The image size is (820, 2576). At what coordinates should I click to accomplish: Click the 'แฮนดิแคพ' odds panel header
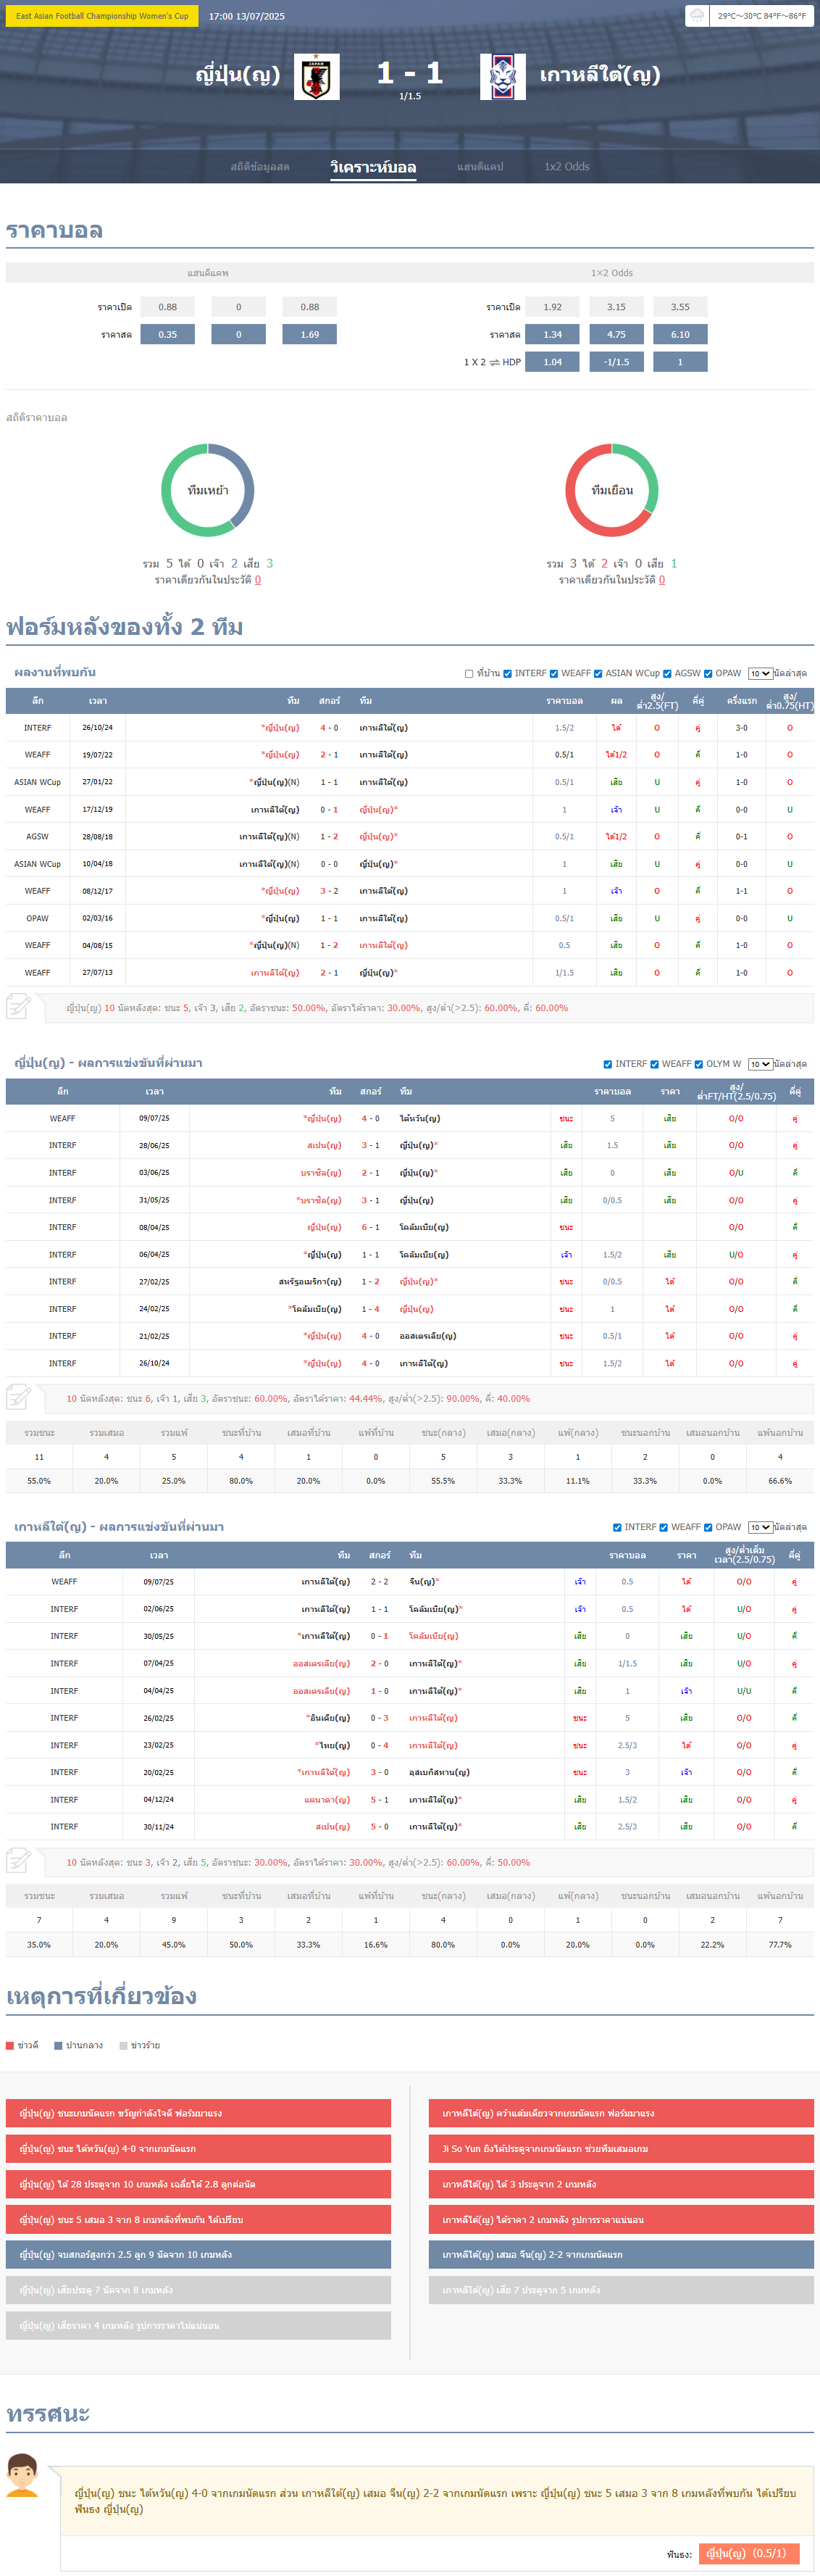pyautogui.click(x=208, y=273)
